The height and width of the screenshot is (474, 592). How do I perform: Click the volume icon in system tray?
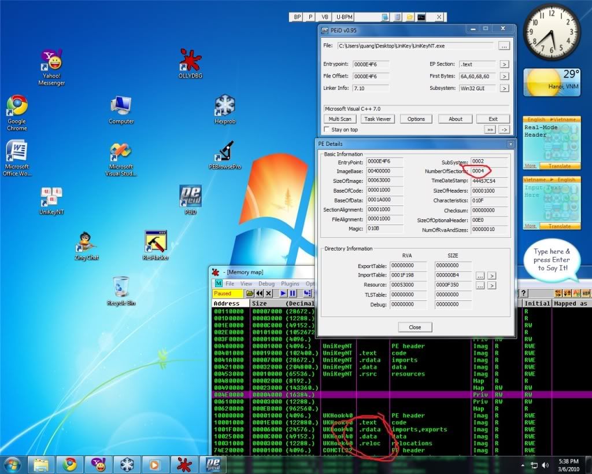(545, 465)
